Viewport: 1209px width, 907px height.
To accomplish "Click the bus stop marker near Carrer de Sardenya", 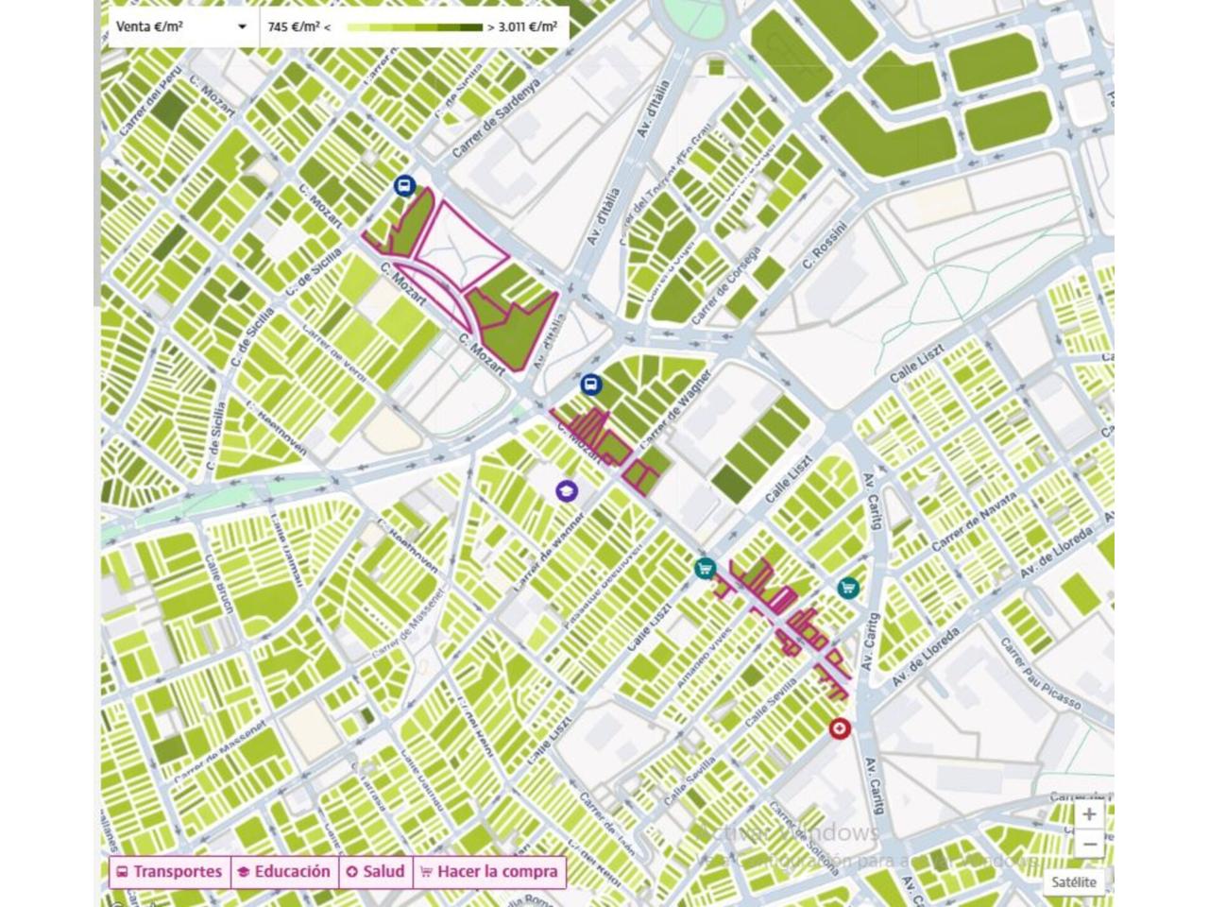I will [x=404, y=186].
